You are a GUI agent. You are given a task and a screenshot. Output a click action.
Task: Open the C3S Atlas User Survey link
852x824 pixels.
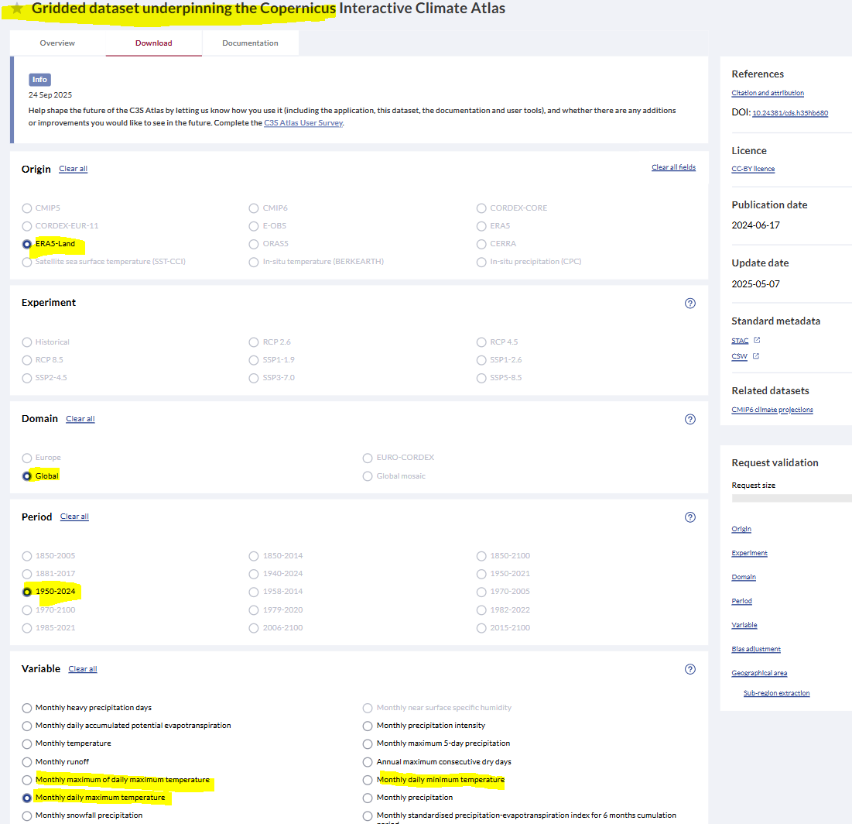[303, 123]
